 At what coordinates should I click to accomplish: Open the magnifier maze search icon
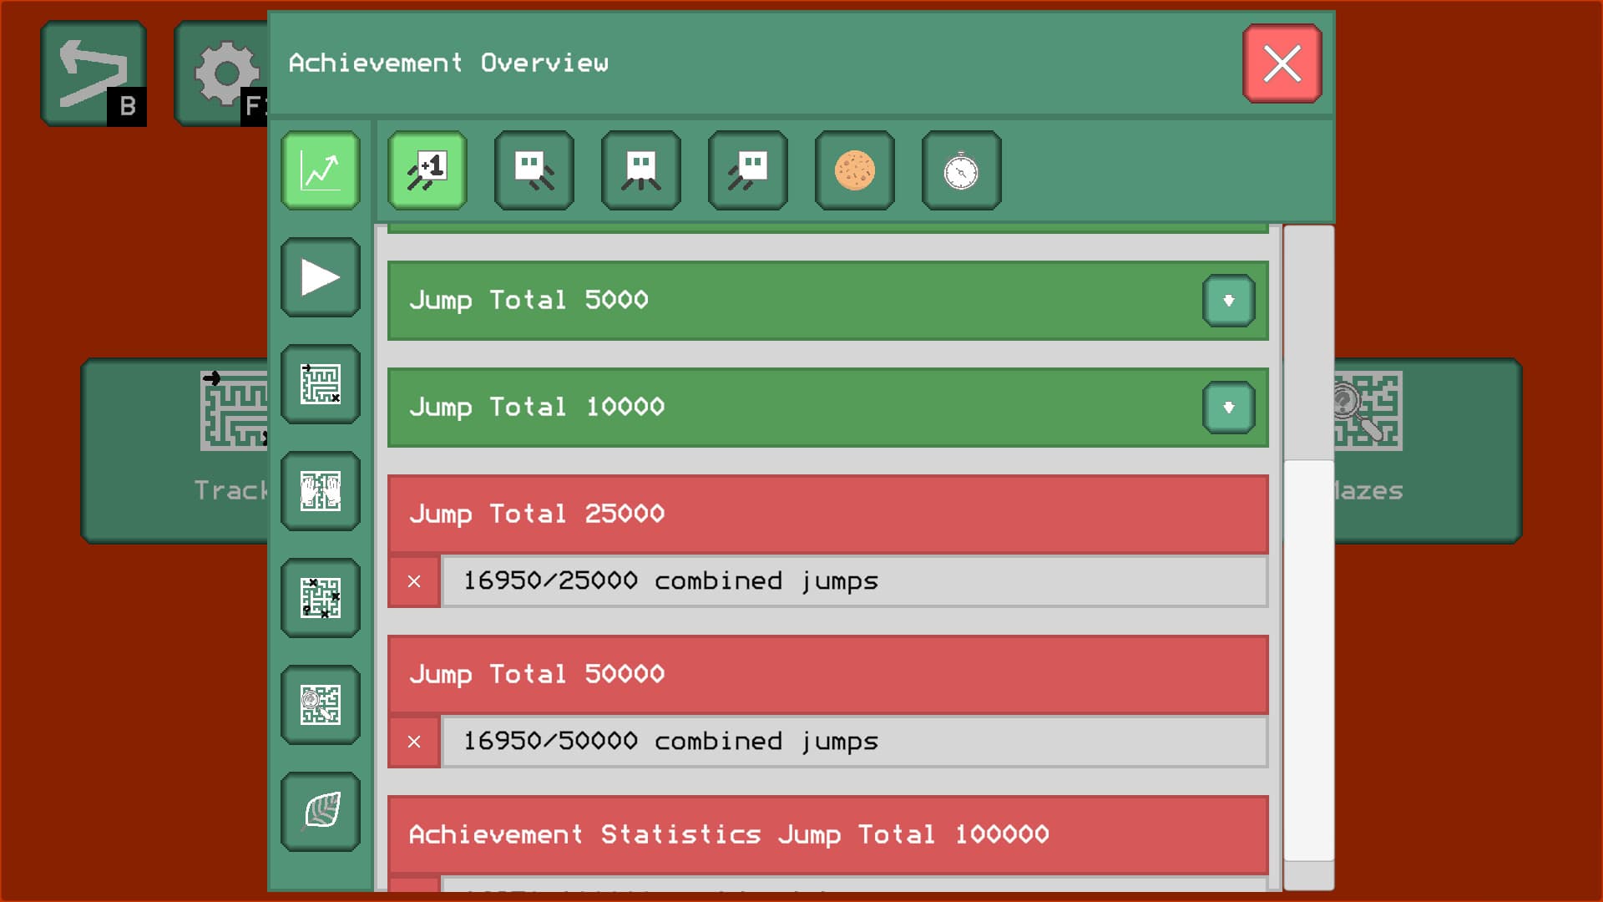(x=320, y=704)
